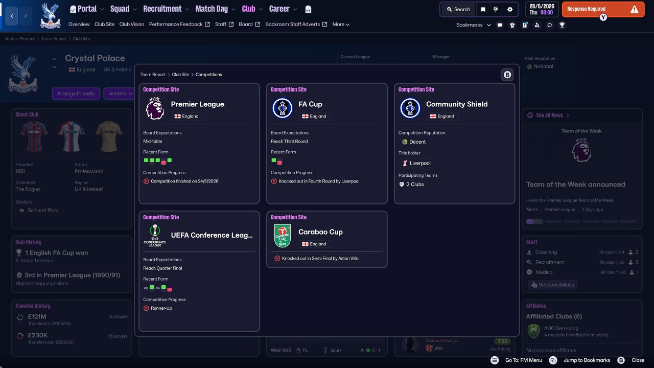The height and width of the screenshot is (368, 654).
Task: Click the away kit shirt thumbnail
Action: (71, 136)
